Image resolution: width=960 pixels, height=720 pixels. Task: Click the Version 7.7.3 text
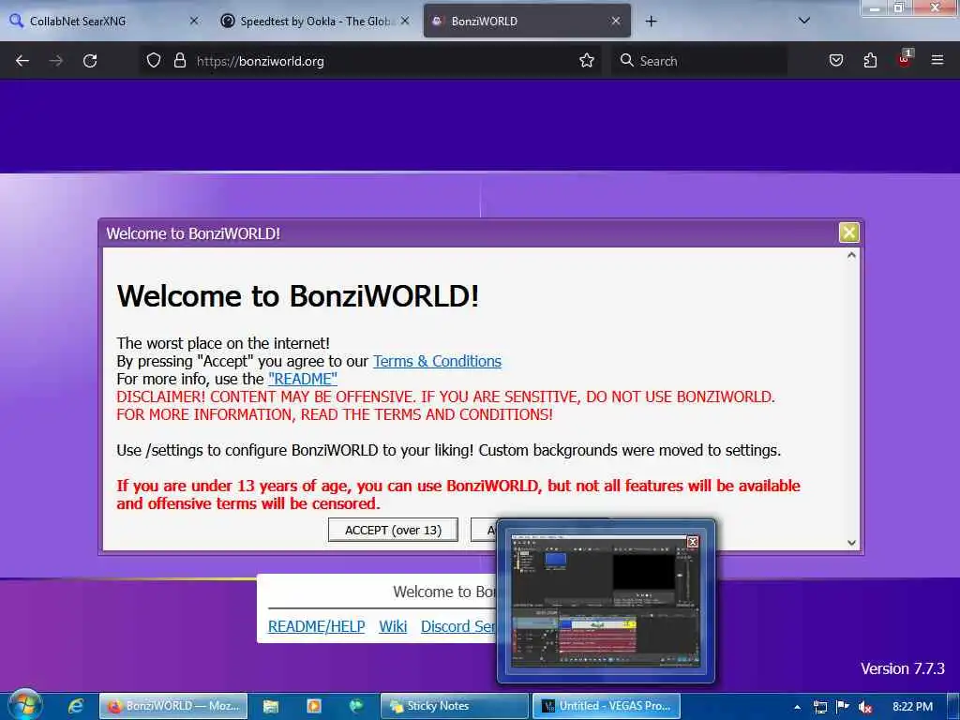pyautogui.click(x=903, y=668)
